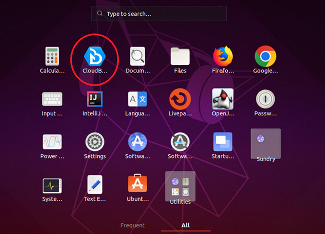This screenshot has width=325, height=234.
Task: Open Document Viewer app
Action: (138, 56)
